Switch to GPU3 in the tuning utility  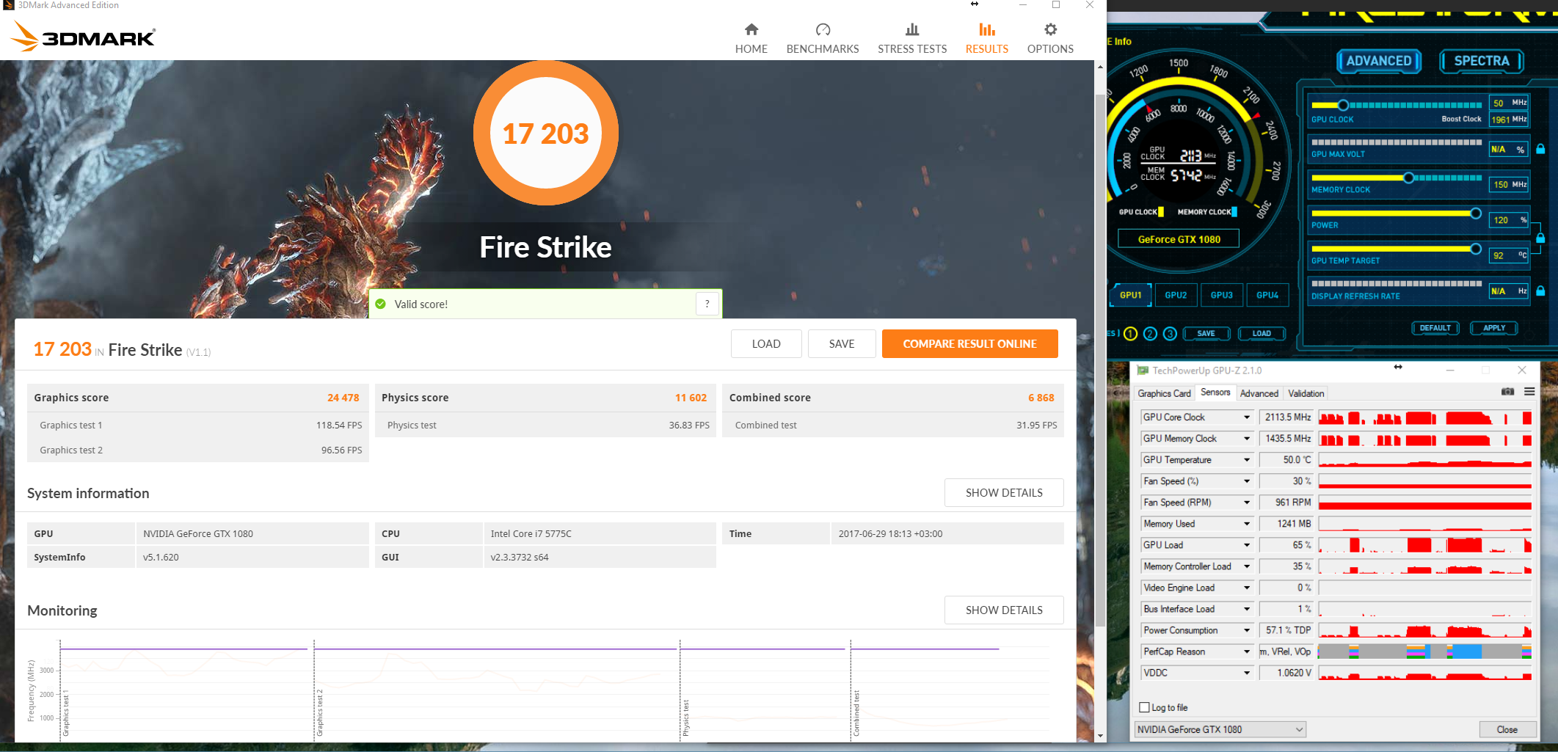tap(1222, 295)
